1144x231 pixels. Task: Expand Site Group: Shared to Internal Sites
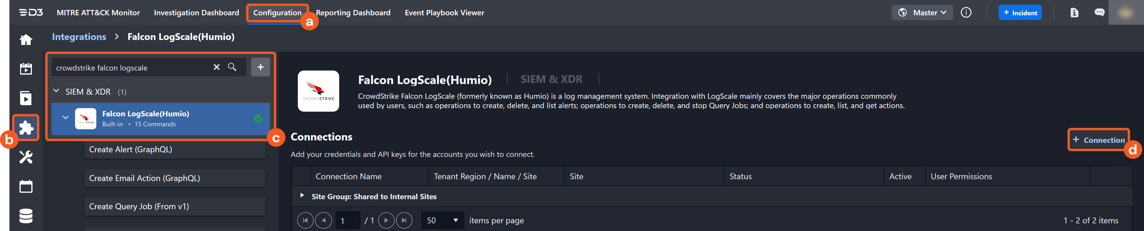point(302,196)
